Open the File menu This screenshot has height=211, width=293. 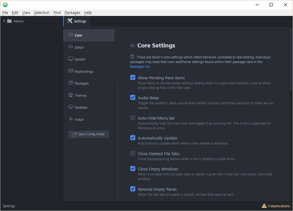coord(5,13)
